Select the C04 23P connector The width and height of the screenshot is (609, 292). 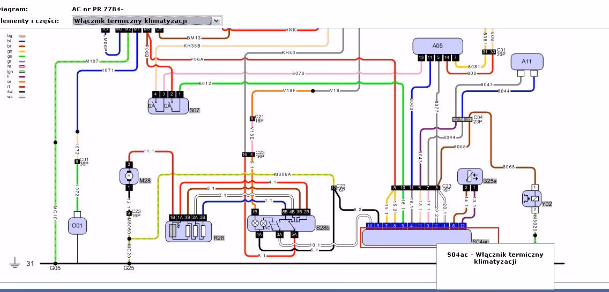tap(461, 119)
